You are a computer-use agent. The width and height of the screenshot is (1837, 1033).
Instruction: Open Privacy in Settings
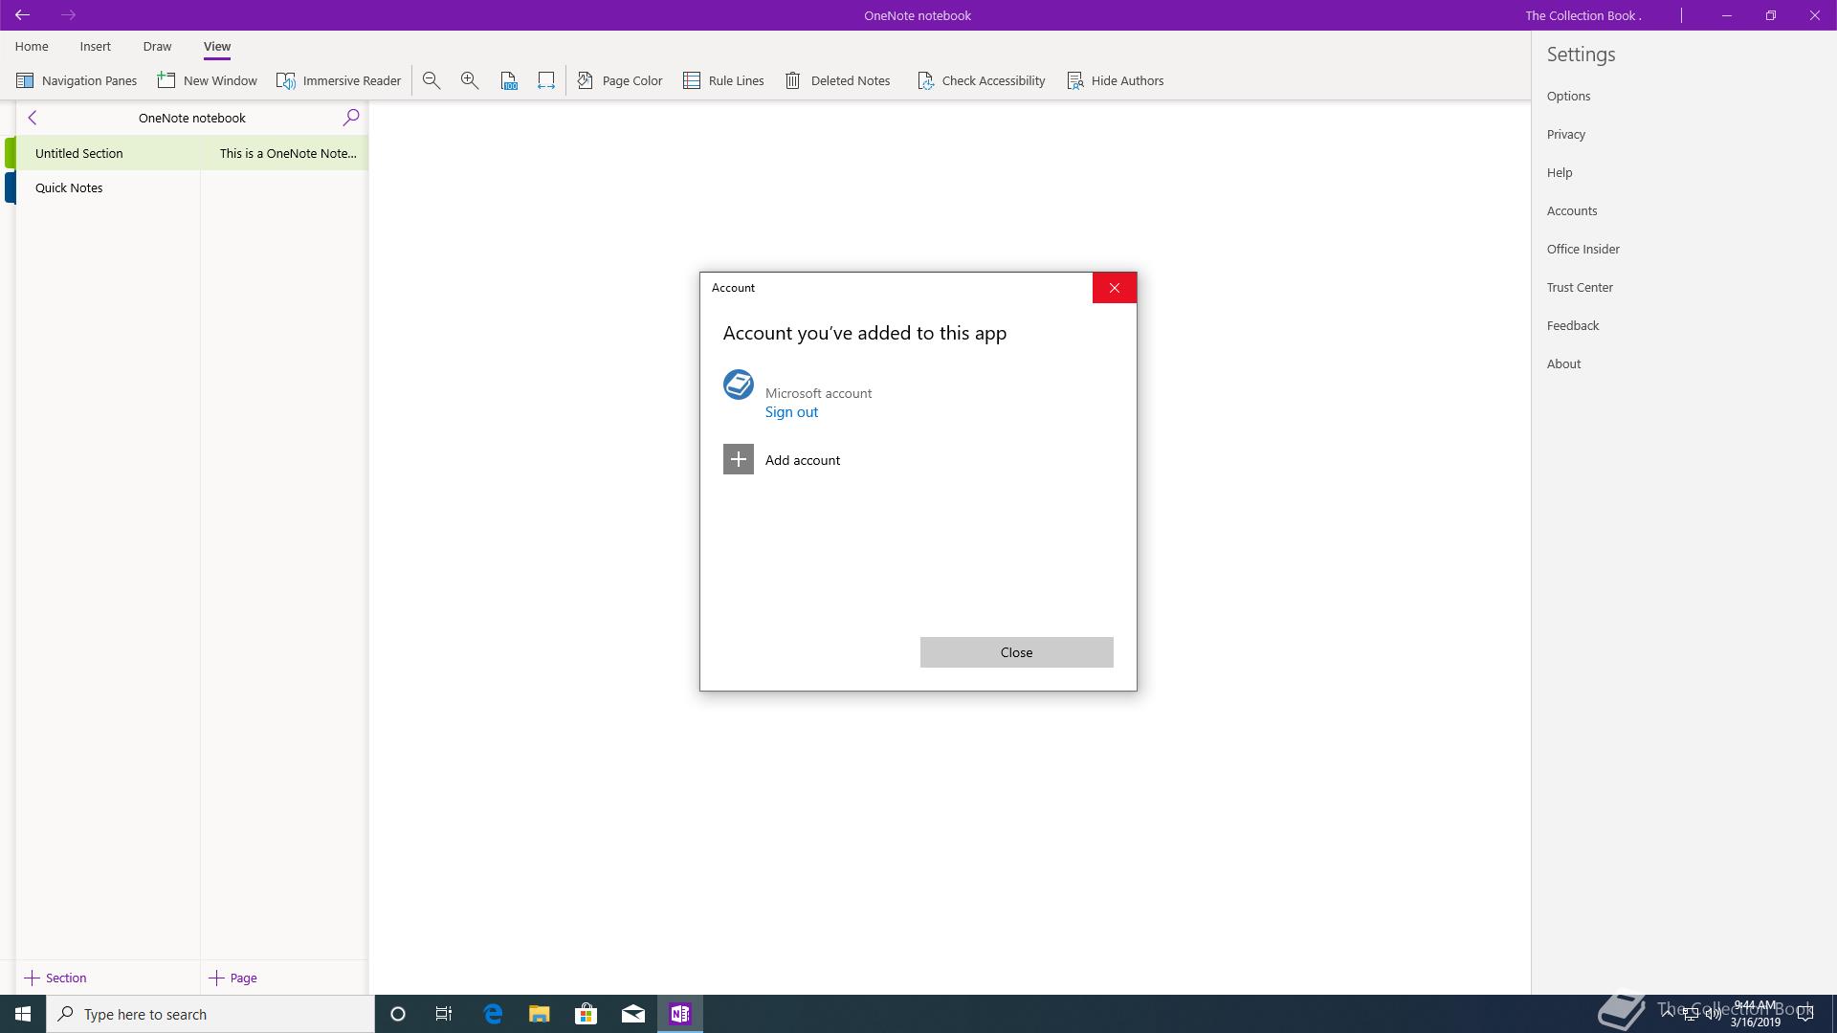1566,134
